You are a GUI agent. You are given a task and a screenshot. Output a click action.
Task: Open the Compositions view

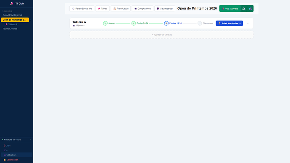[142, 8]
